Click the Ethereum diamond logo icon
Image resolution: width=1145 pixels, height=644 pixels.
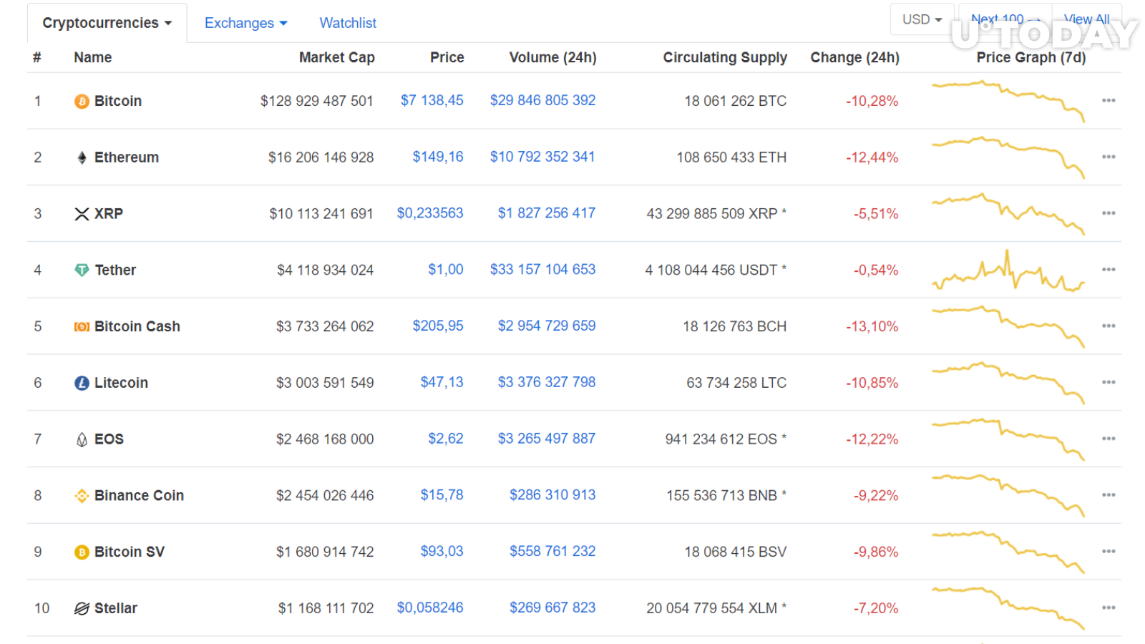[x=82, y=158]
